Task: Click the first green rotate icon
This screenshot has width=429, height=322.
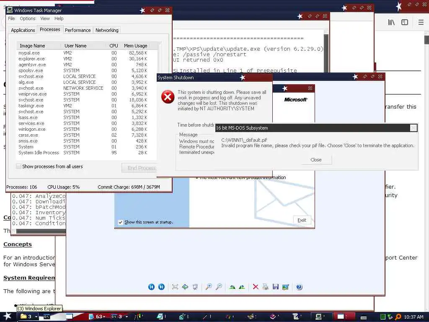Action: click(232, 287)
